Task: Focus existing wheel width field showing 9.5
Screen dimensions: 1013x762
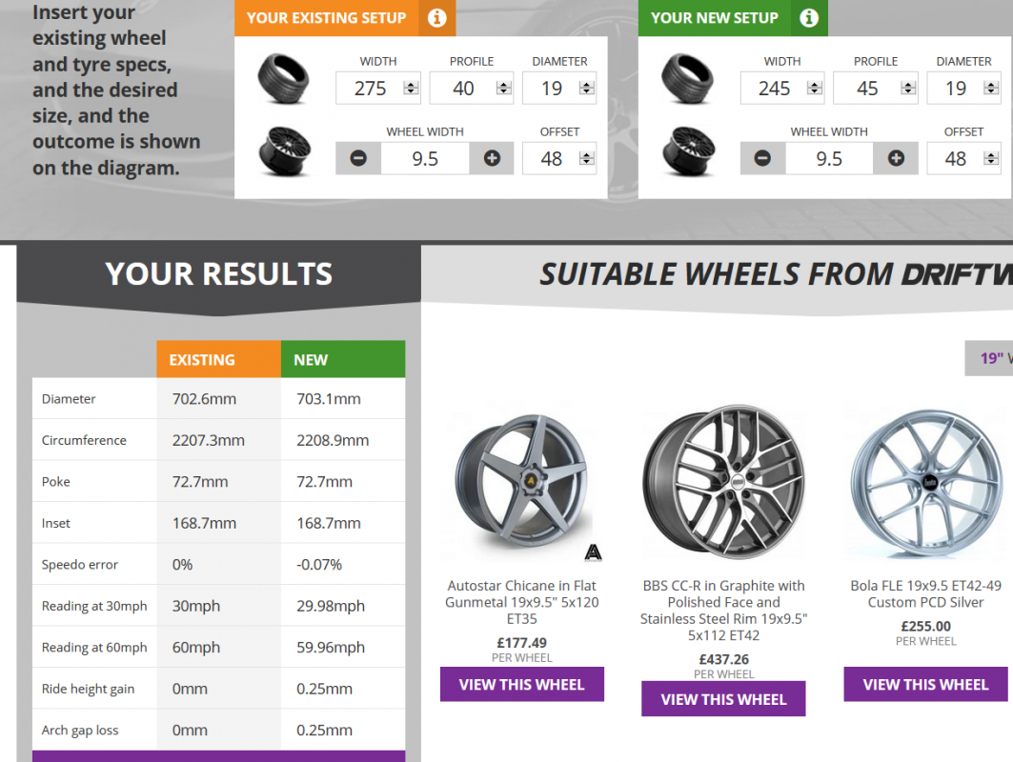Action: pyautogui.click(x=425, y=158)
